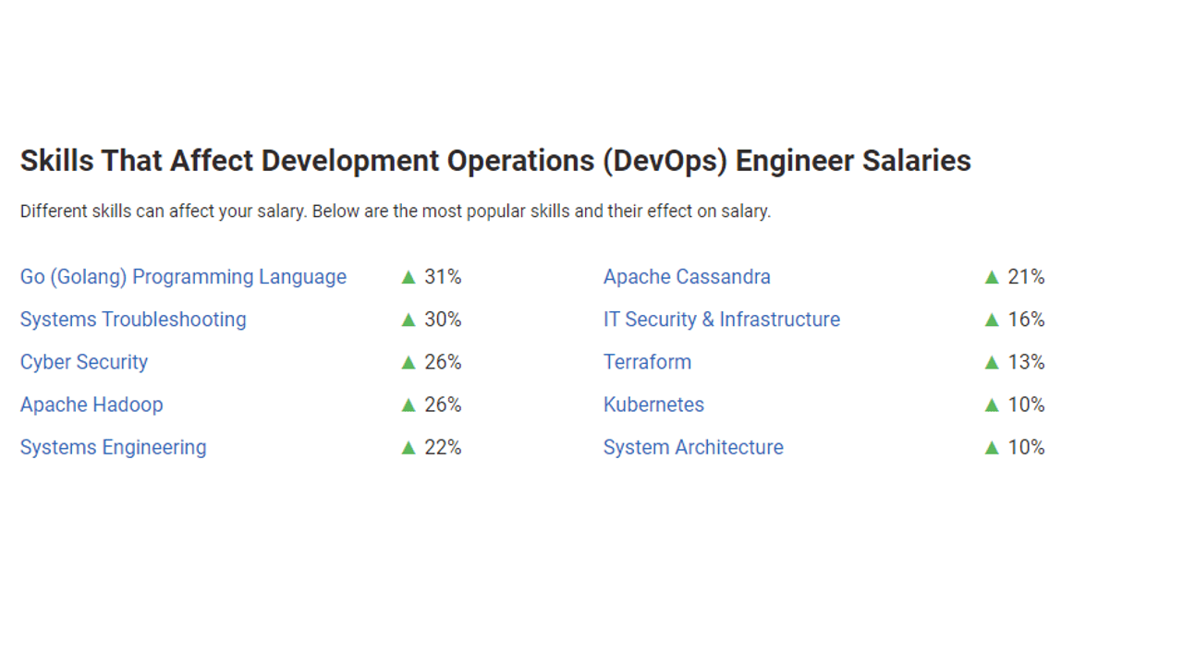Image resolution: width=1183 pixels, height=665 pixels.
Task: Open the Systems Troubleshooting skill link
Action: (133, 320)
